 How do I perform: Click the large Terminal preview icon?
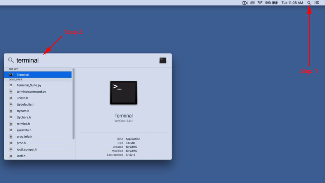(x=123, y=93)
